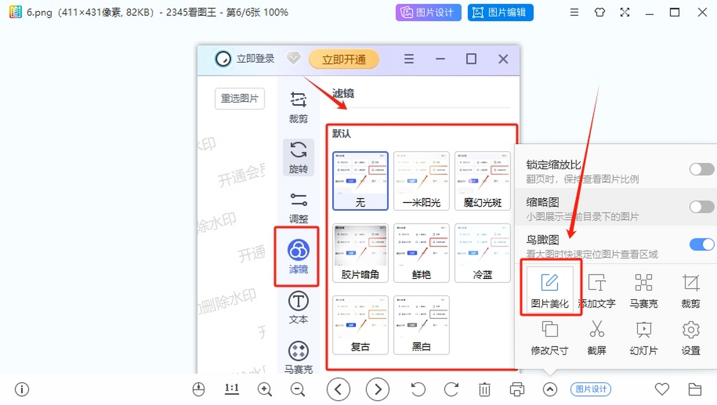Screen dimensions: 717x405
Task: Open the hamburger menu in title bar
Action: (x=574, y=12)
